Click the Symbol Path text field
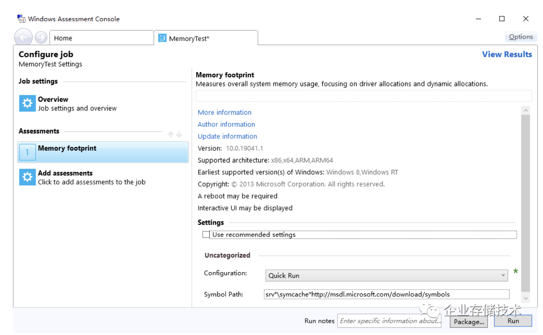 coord(386,294)
